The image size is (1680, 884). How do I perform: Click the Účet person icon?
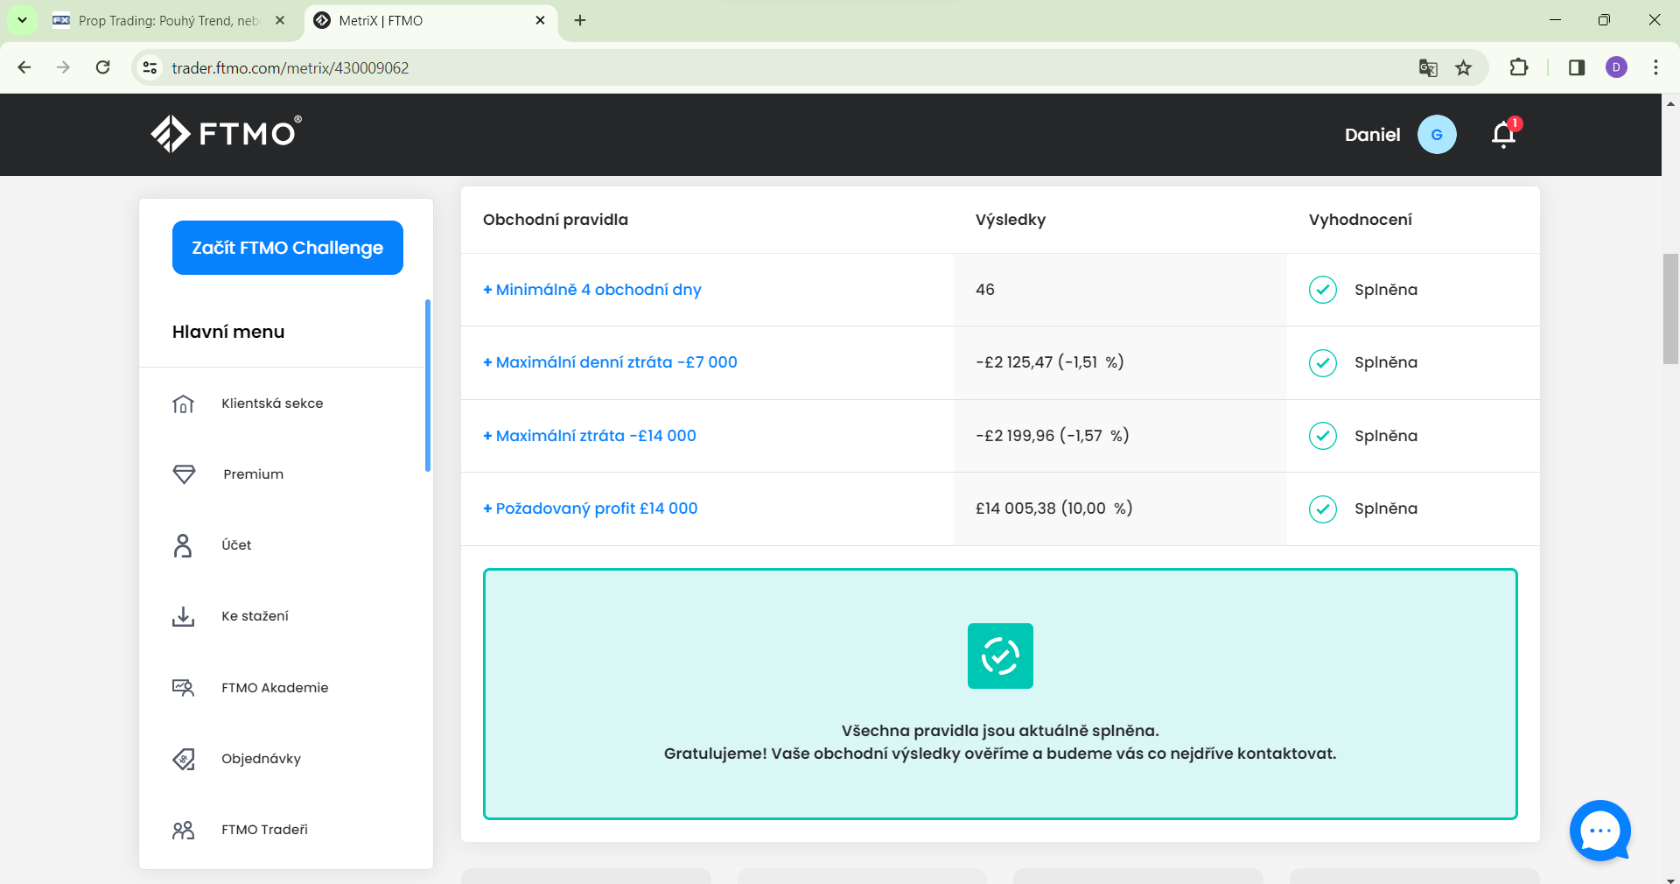pyautogui.click(x=183, y=545)
